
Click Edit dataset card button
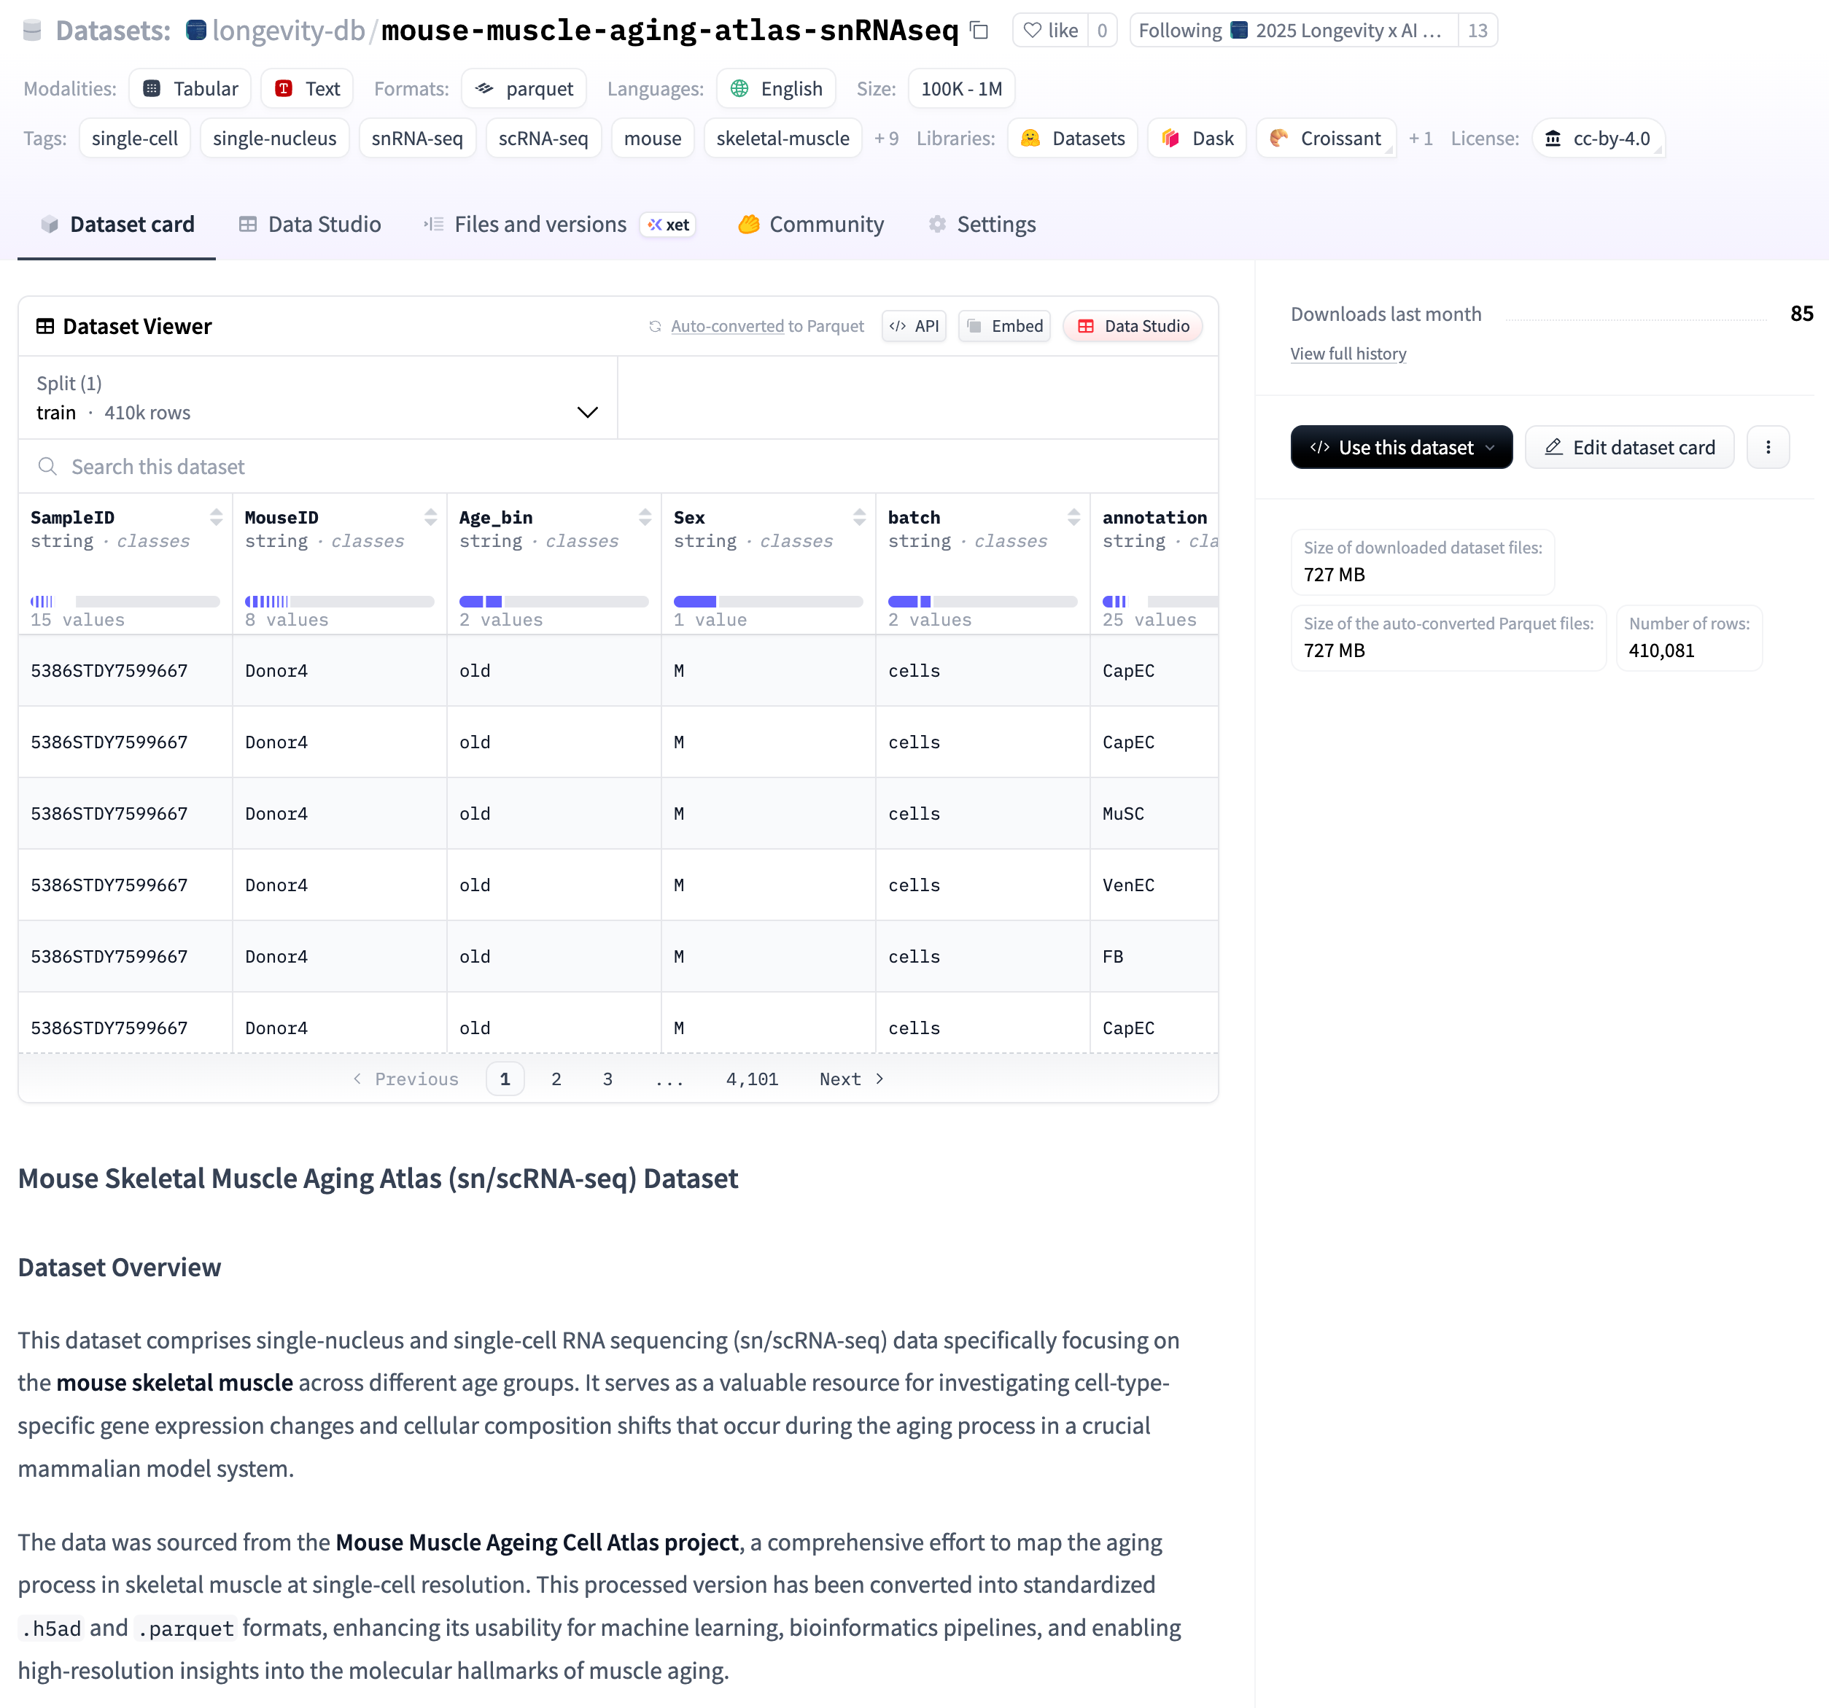click(1629, 447)
